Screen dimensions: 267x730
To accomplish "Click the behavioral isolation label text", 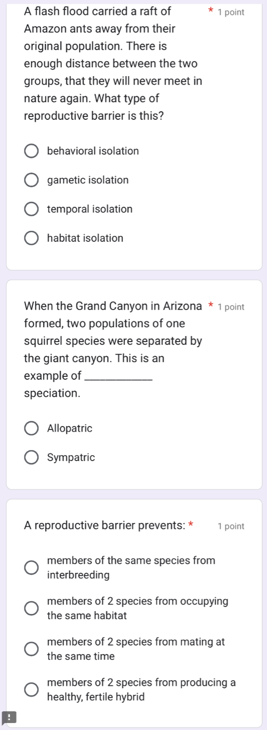I will [x=93, y=151].
